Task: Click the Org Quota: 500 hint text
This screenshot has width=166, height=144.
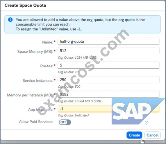Action: tap(69, 87)
